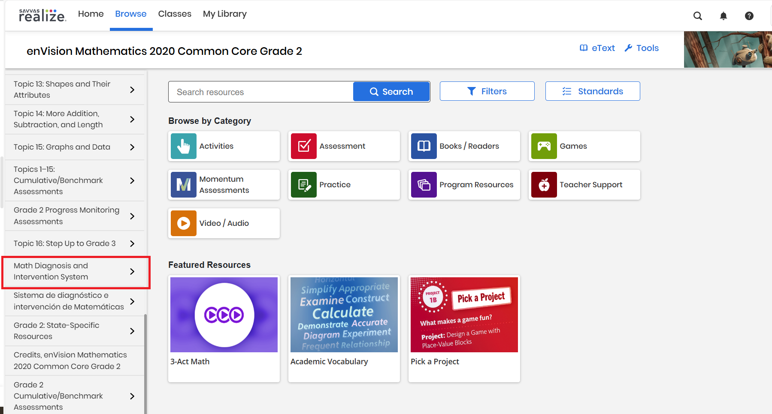This screenshot has width=772, height=414.
Task: Expand Topic 15: Graphs and Data
Action: point(75,147)
